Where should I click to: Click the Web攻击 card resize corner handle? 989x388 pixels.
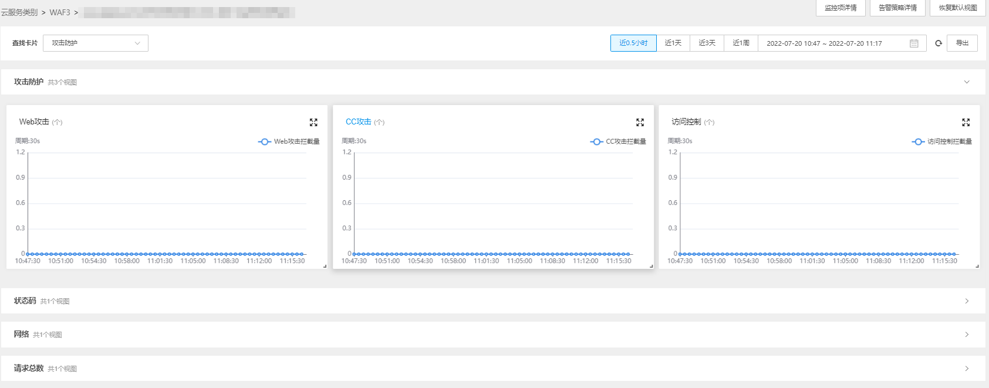[x=325, y=266]
